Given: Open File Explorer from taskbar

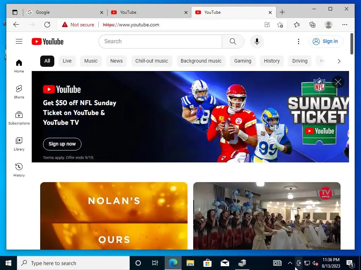Looking at the screenshot, I should pos(190,263).
